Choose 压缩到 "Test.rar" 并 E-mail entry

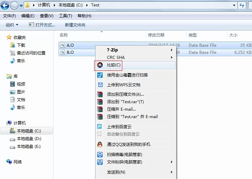pos(135,117)
